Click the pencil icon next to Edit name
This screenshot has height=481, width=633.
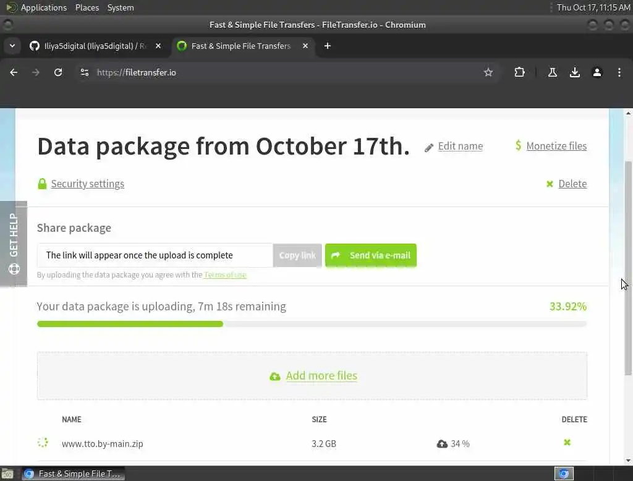click(429, 147)
